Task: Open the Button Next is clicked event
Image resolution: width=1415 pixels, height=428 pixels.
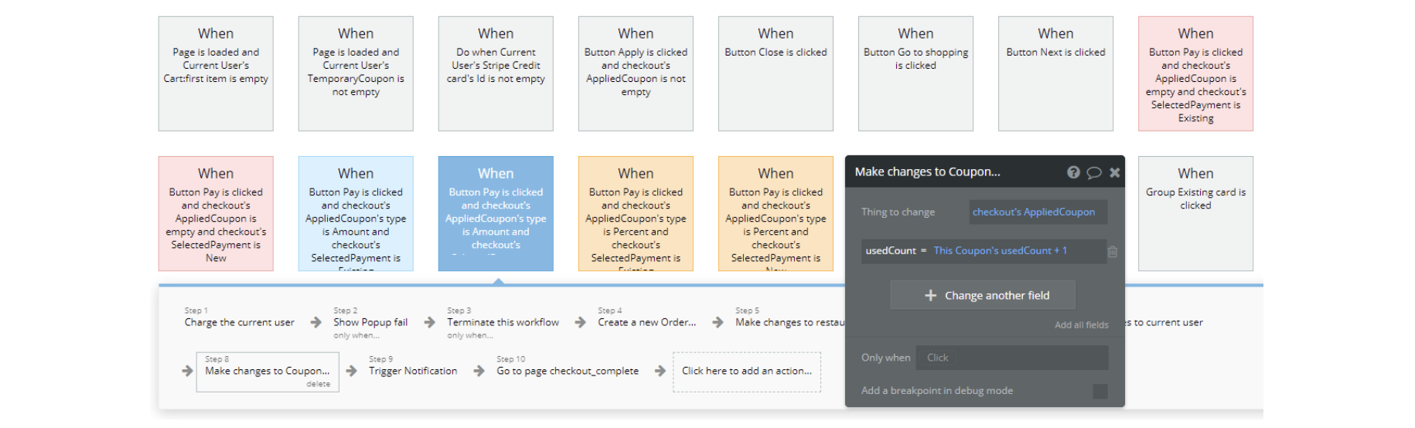Action: (x=1055, y=73)
